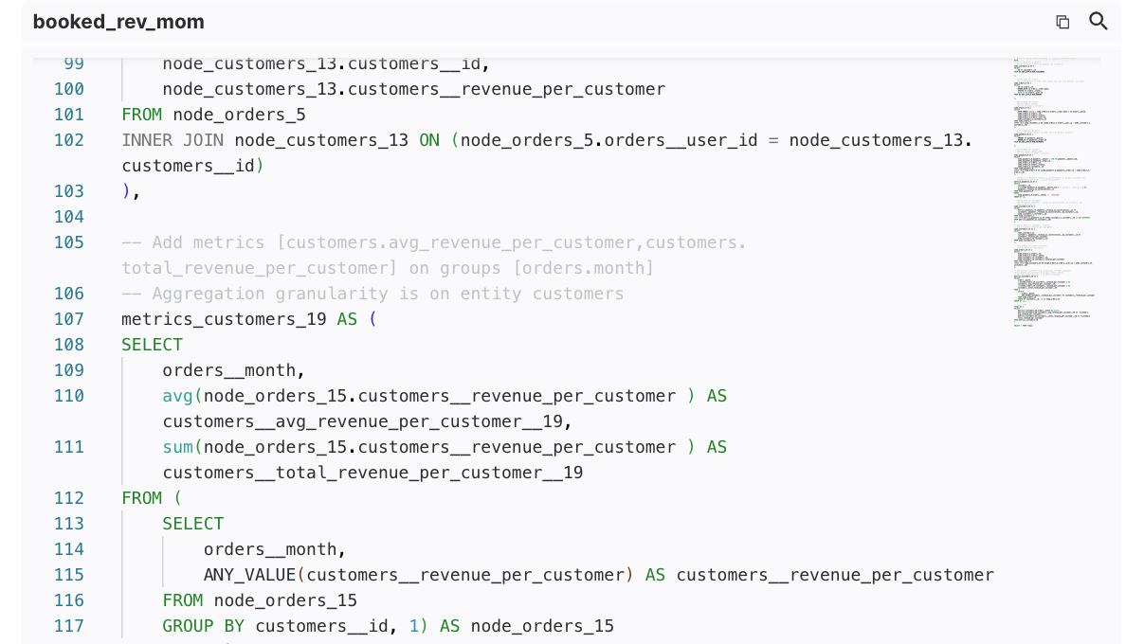Click the sum( function call

[x=183, y=447]
